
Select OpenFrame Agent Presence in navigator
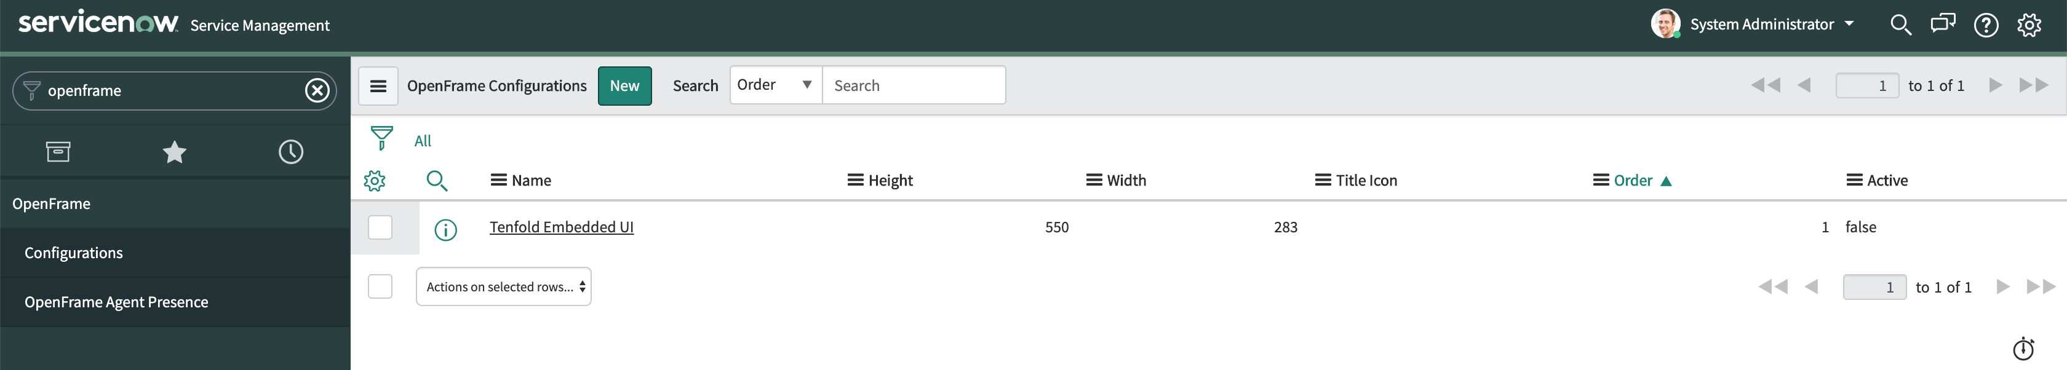pyautogui.click(x=116, y=302)
